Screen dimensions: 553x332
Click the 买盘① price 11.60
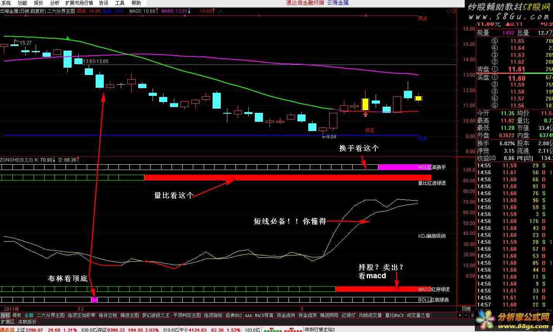tap(516, 78)
